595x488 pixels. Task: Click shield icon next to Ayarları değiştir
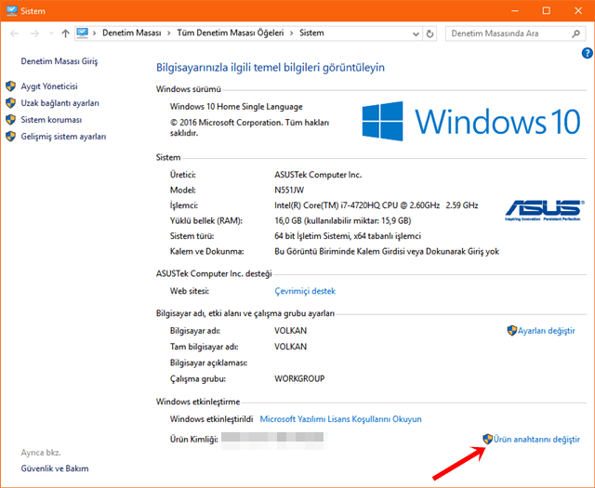[x=512, y=331]
